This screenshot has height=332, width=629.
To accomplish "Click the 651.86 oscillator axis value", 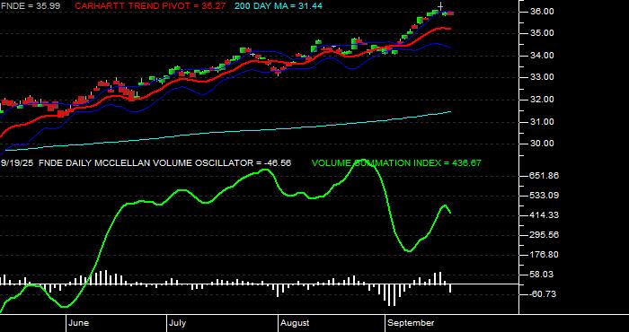I will tap(545, 176).
